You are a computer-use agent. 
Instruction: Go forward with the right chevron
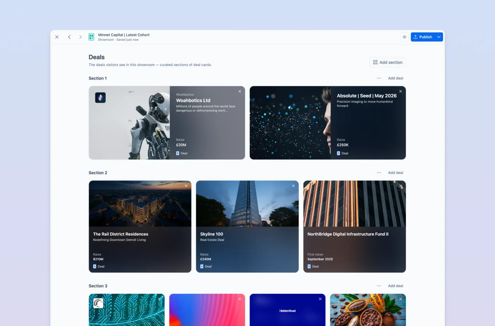tap(80, 37)
